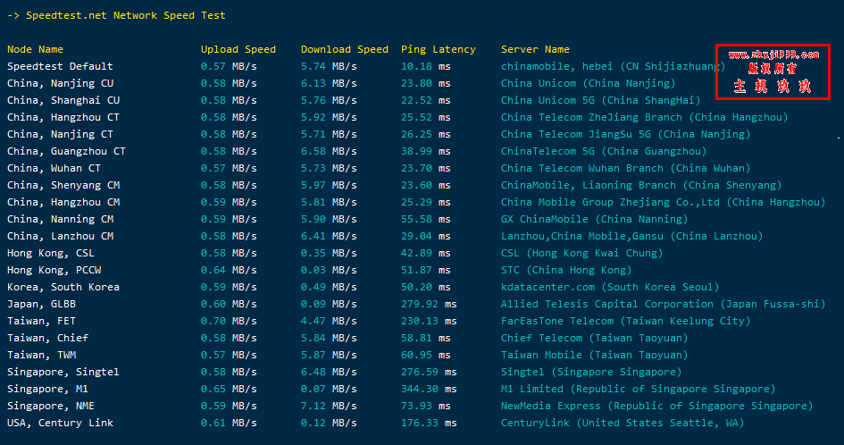Click the 55.58 ms ping value
The image size is (844, 445).
point(426,219)
